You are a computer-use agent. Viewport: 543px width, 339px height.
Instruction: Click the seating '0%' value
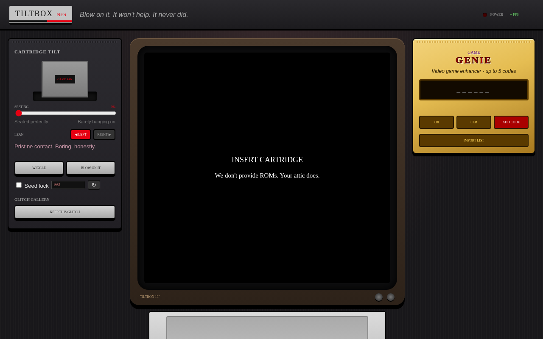(x=113, y=107)
